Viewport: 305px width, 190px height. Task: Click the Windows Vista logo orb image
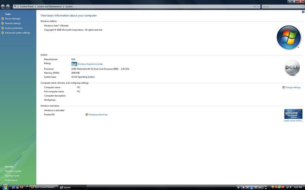click(289, 37)
